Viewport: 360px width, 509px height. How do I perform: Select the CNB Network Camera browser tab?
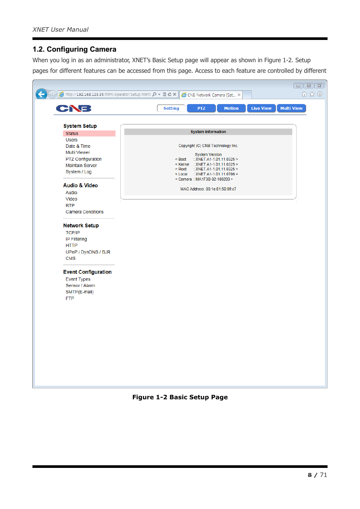click(211, 95)
